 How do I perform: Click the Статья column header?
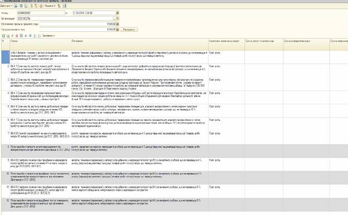click(x=40, y=45)
